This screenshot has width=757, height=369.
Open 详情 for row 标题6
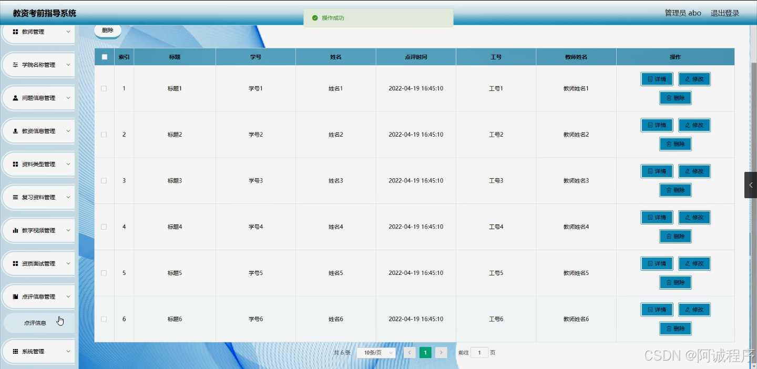point(657,310)
